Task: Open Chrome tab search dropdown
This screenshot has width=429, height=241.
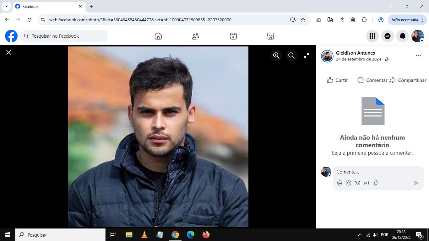Action: click(x=6, y=6)
